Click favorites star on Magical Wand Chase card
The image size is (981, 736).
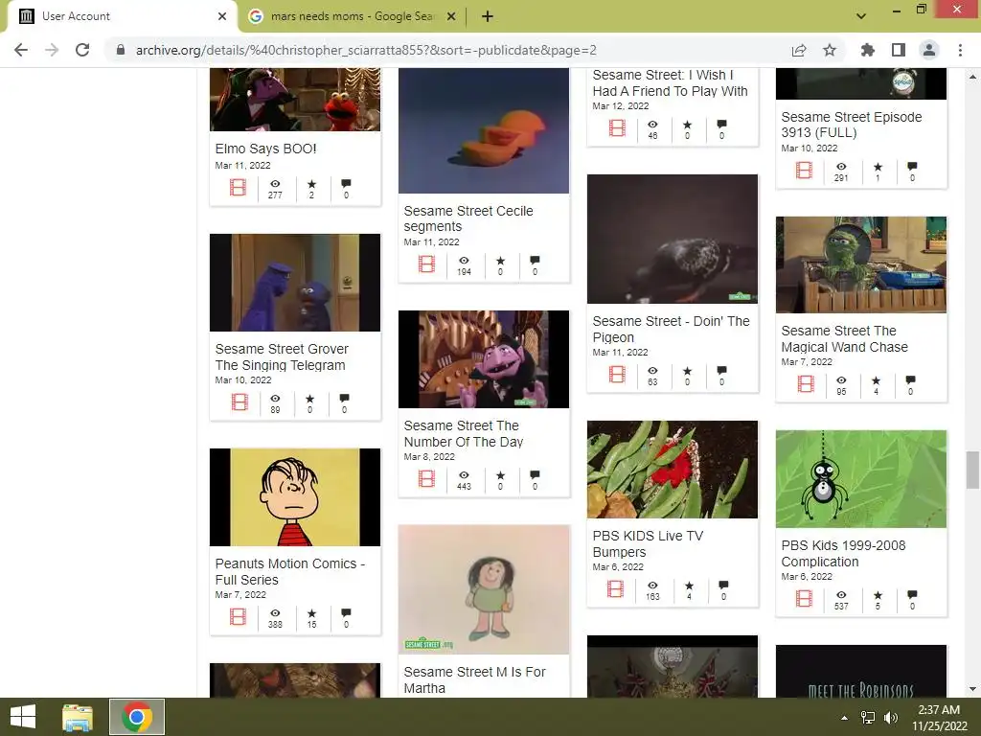[x=876, y=380]
